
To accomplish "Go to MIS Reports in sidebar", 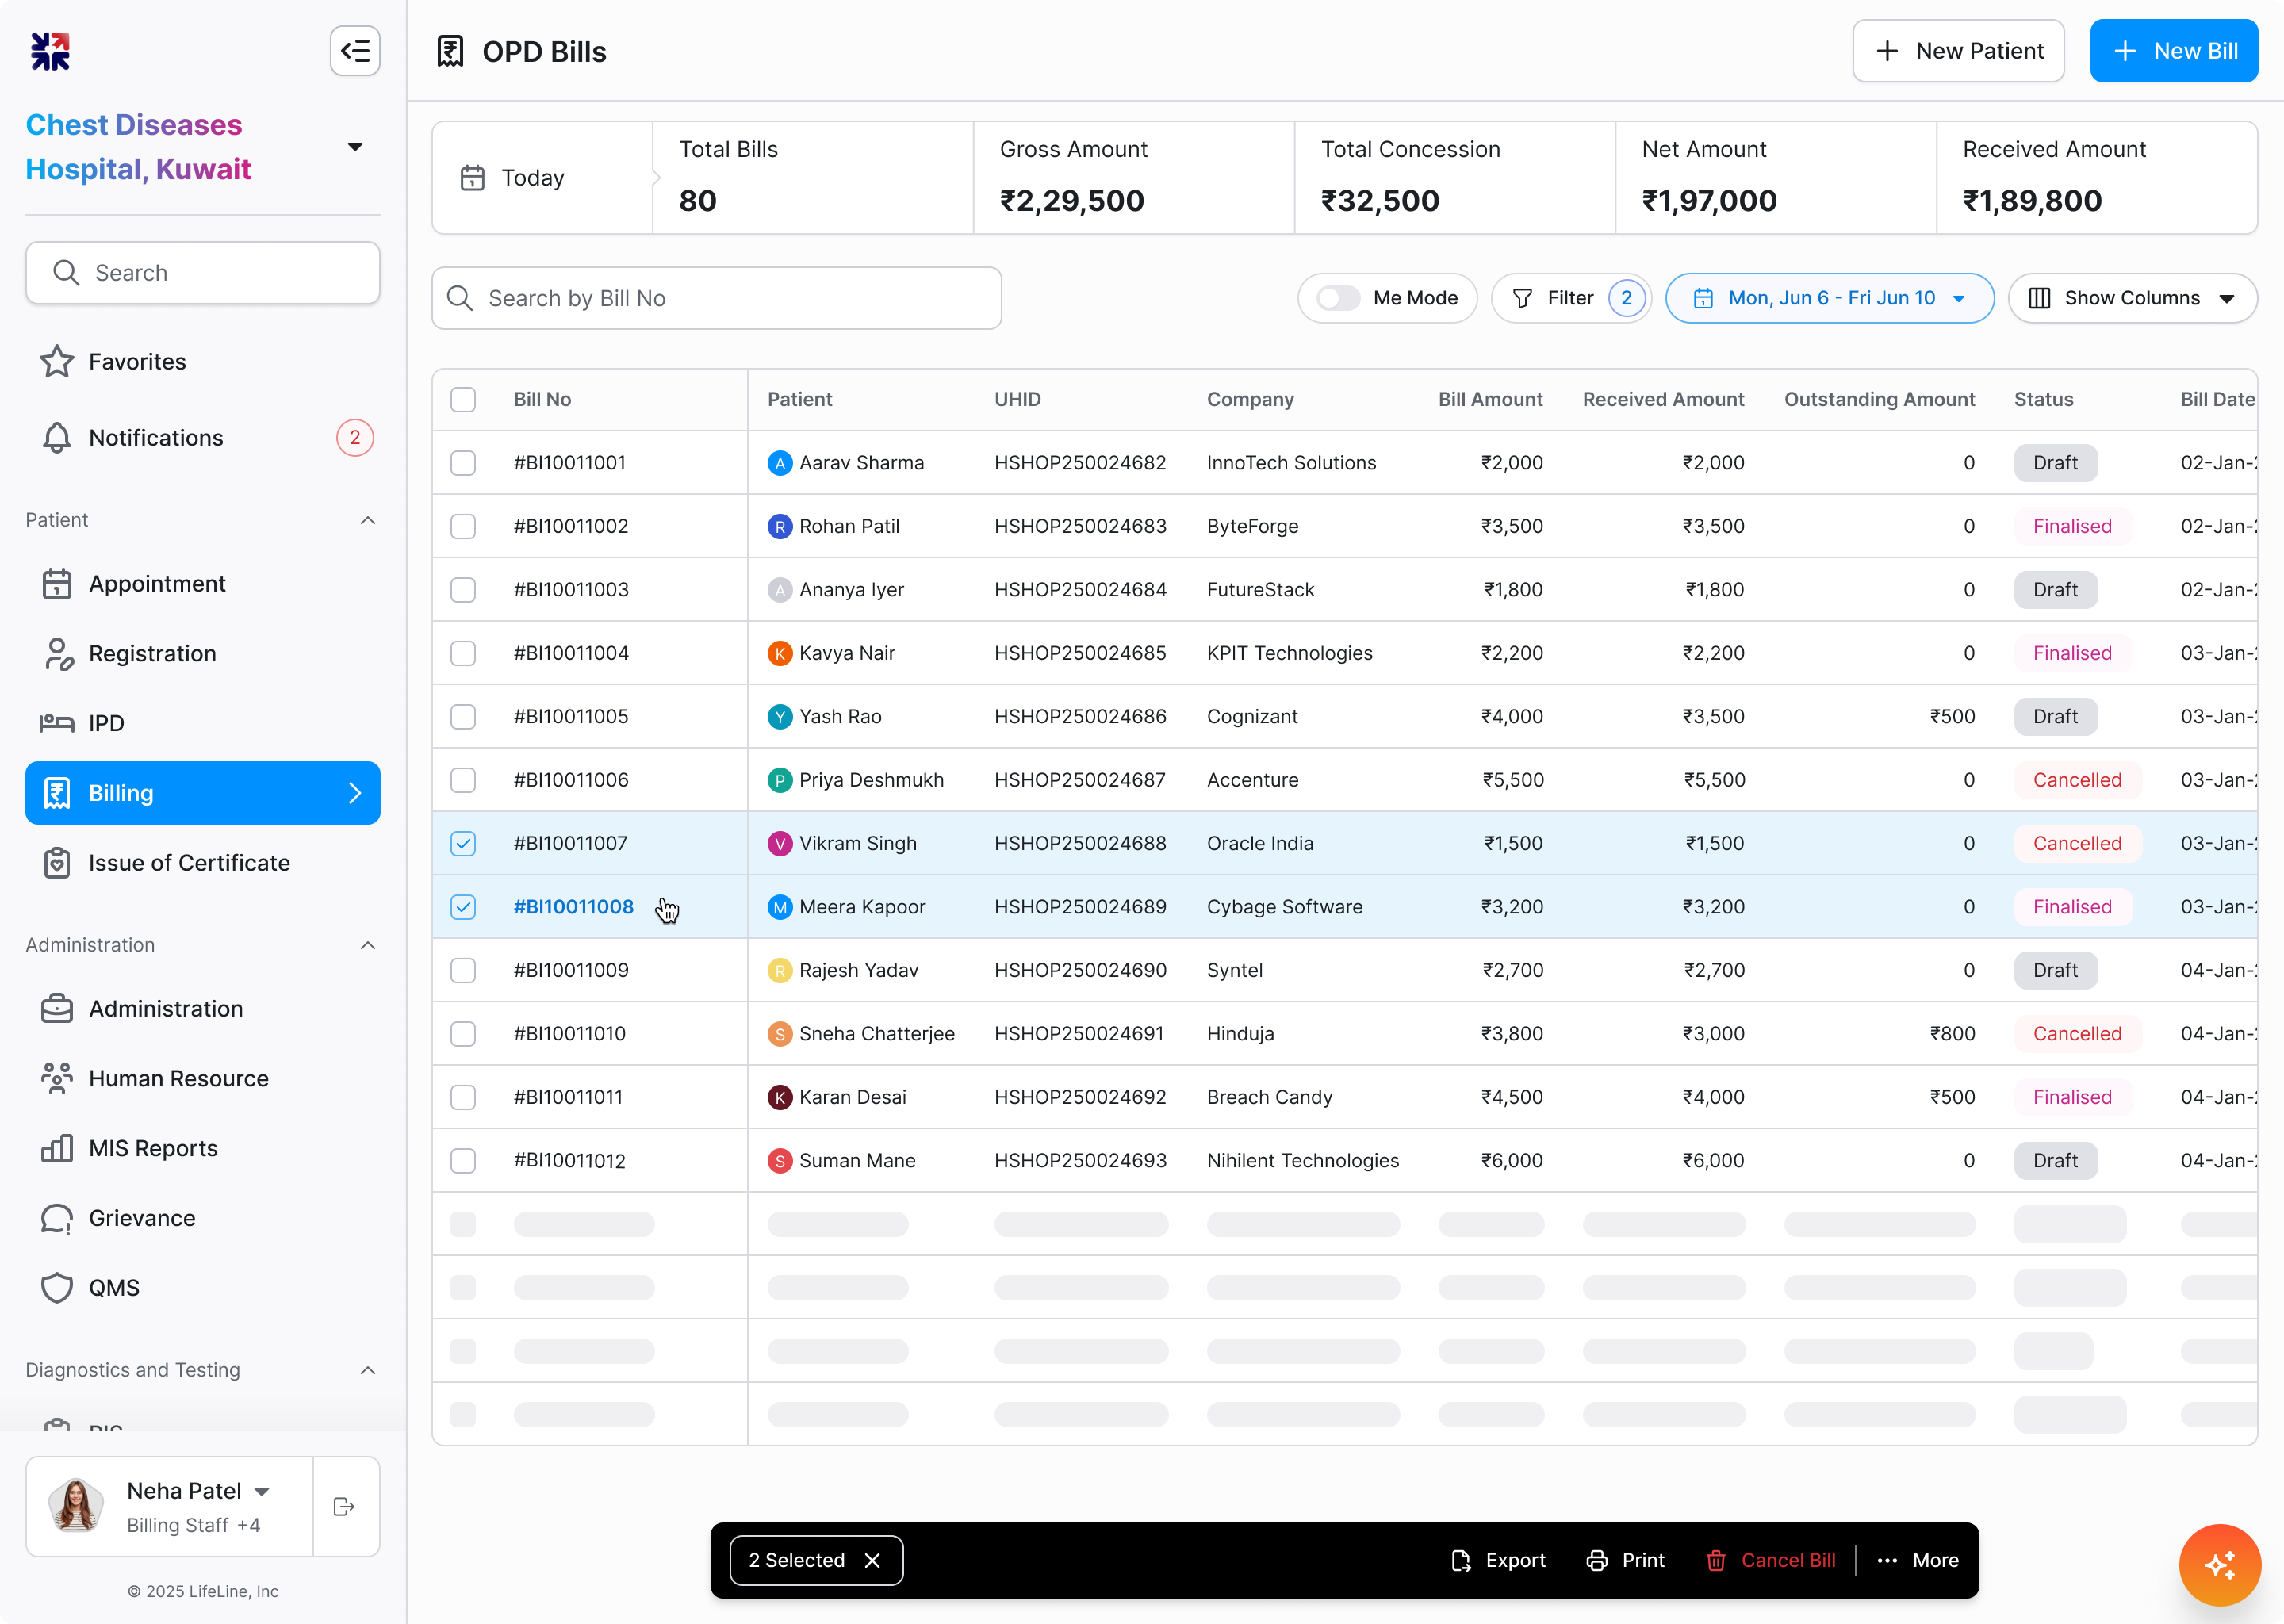I will tap(153, 1148).
